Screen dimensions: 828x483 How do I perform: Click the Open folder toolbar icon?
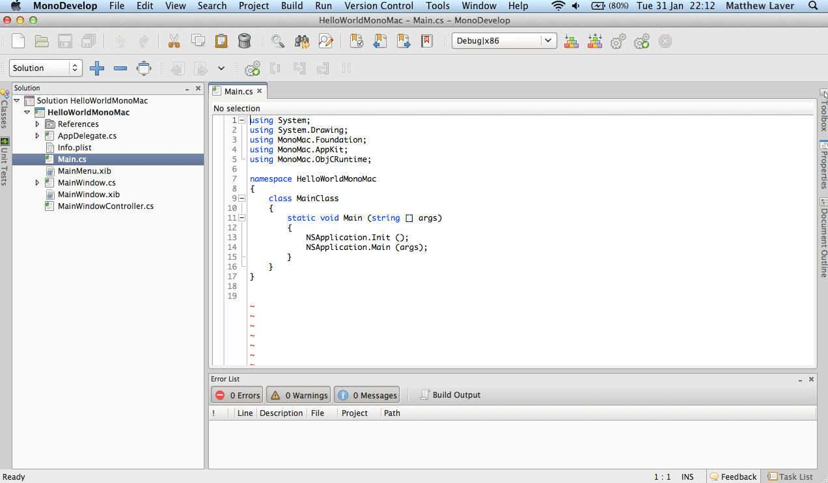(x=42, y=41)
